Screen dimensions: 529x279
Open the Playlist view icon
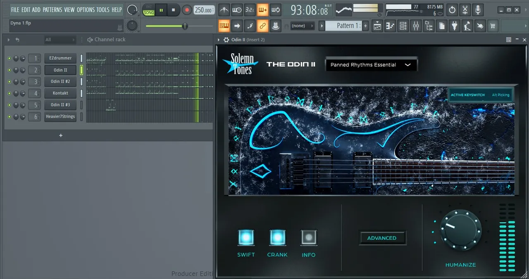coord(377,26)
